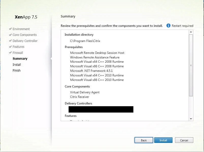Select the Environment step in sidebar
This screenshot has width=204, height=152.
click(21, 29)
